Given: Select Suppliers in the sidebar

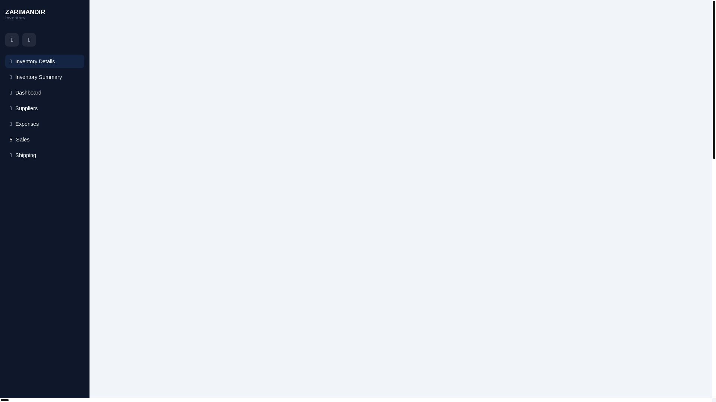Looking at the screenshot, I should coord(45,108).
